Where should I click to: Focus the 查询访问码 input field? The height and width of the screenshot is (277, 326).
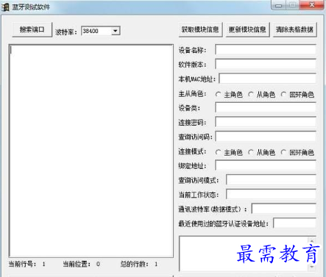click(x=266, y=137)
